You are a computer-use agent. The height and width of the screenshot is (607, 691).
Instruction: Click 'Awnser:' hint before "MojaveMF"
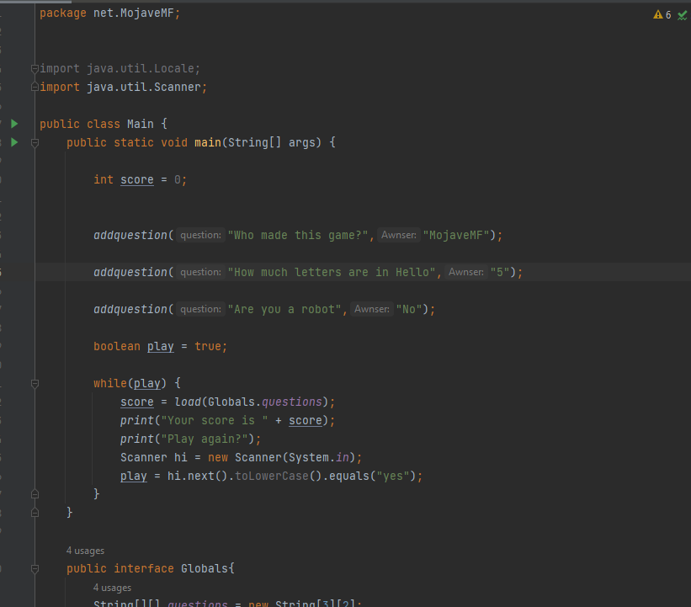[398, 235]
